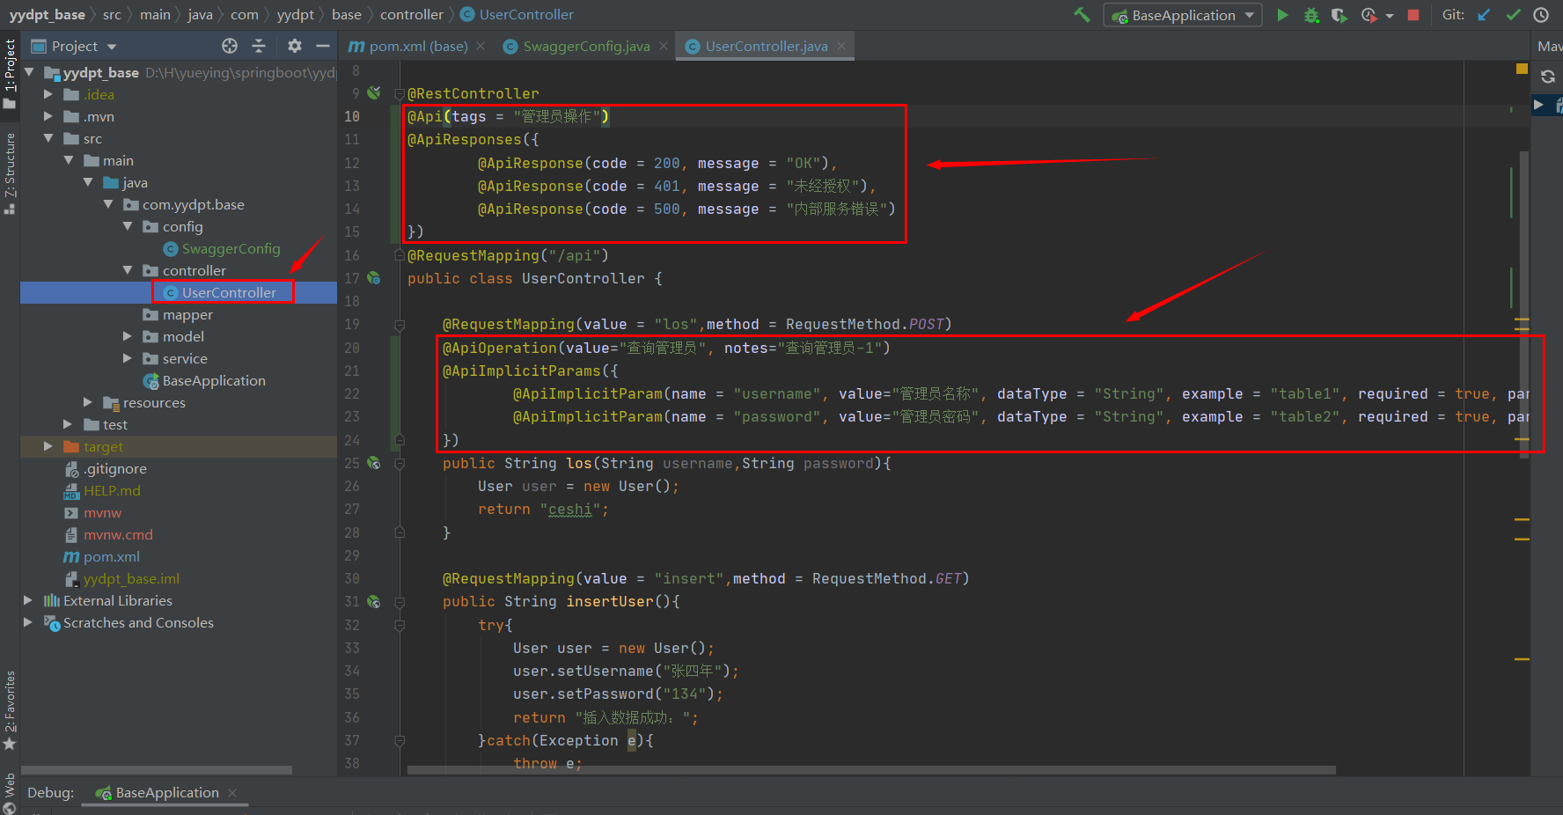Open the profiler dropdown arrow in toolbar

pyautogui.click(x=1390, y=16)
